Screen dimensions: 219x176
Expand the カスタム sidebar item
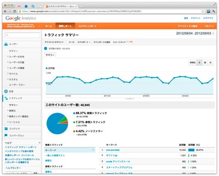[13, 79]
